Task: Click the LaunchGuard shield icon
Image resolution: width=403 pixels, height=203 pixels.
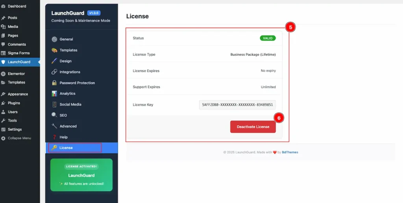Action: click(x=3, y=62)
